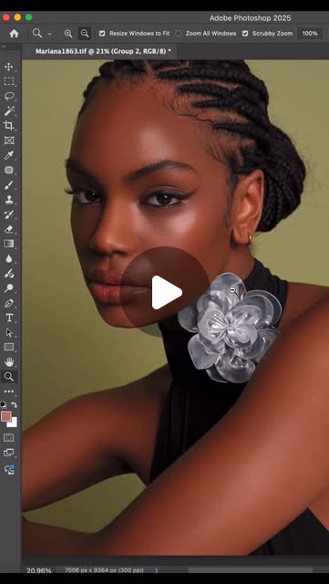Click the green macOS fullscreen button
This screenshot has height=584, width=329.
pyautogui.click(x=28, y=17)
